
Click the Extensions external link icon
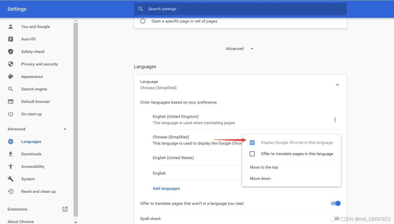click(x=65, y=209)
